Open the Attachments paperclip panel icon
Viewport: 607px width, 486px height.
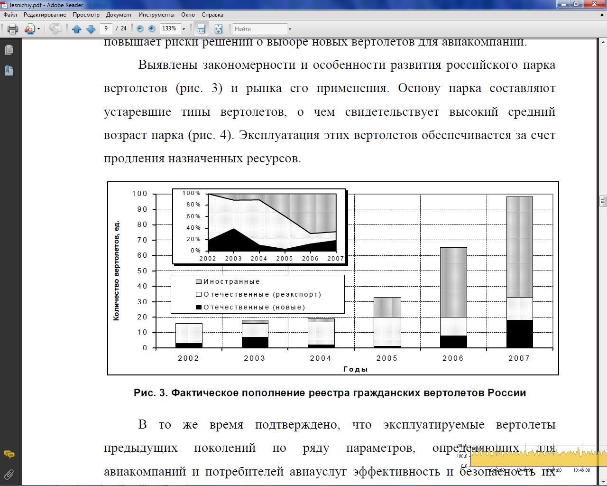[x=9, y=474]
